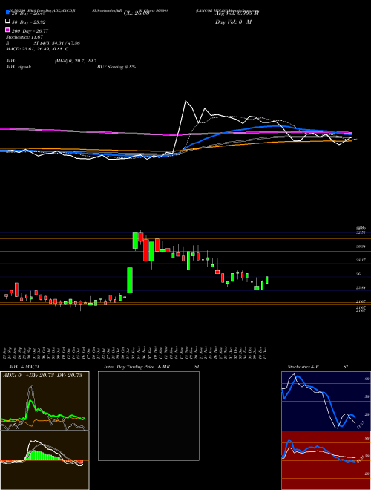The height and width of the screenshot is (490, 371).
Task: Open the blue Stochastics sub-chart
Action: (x=326, y=401)
